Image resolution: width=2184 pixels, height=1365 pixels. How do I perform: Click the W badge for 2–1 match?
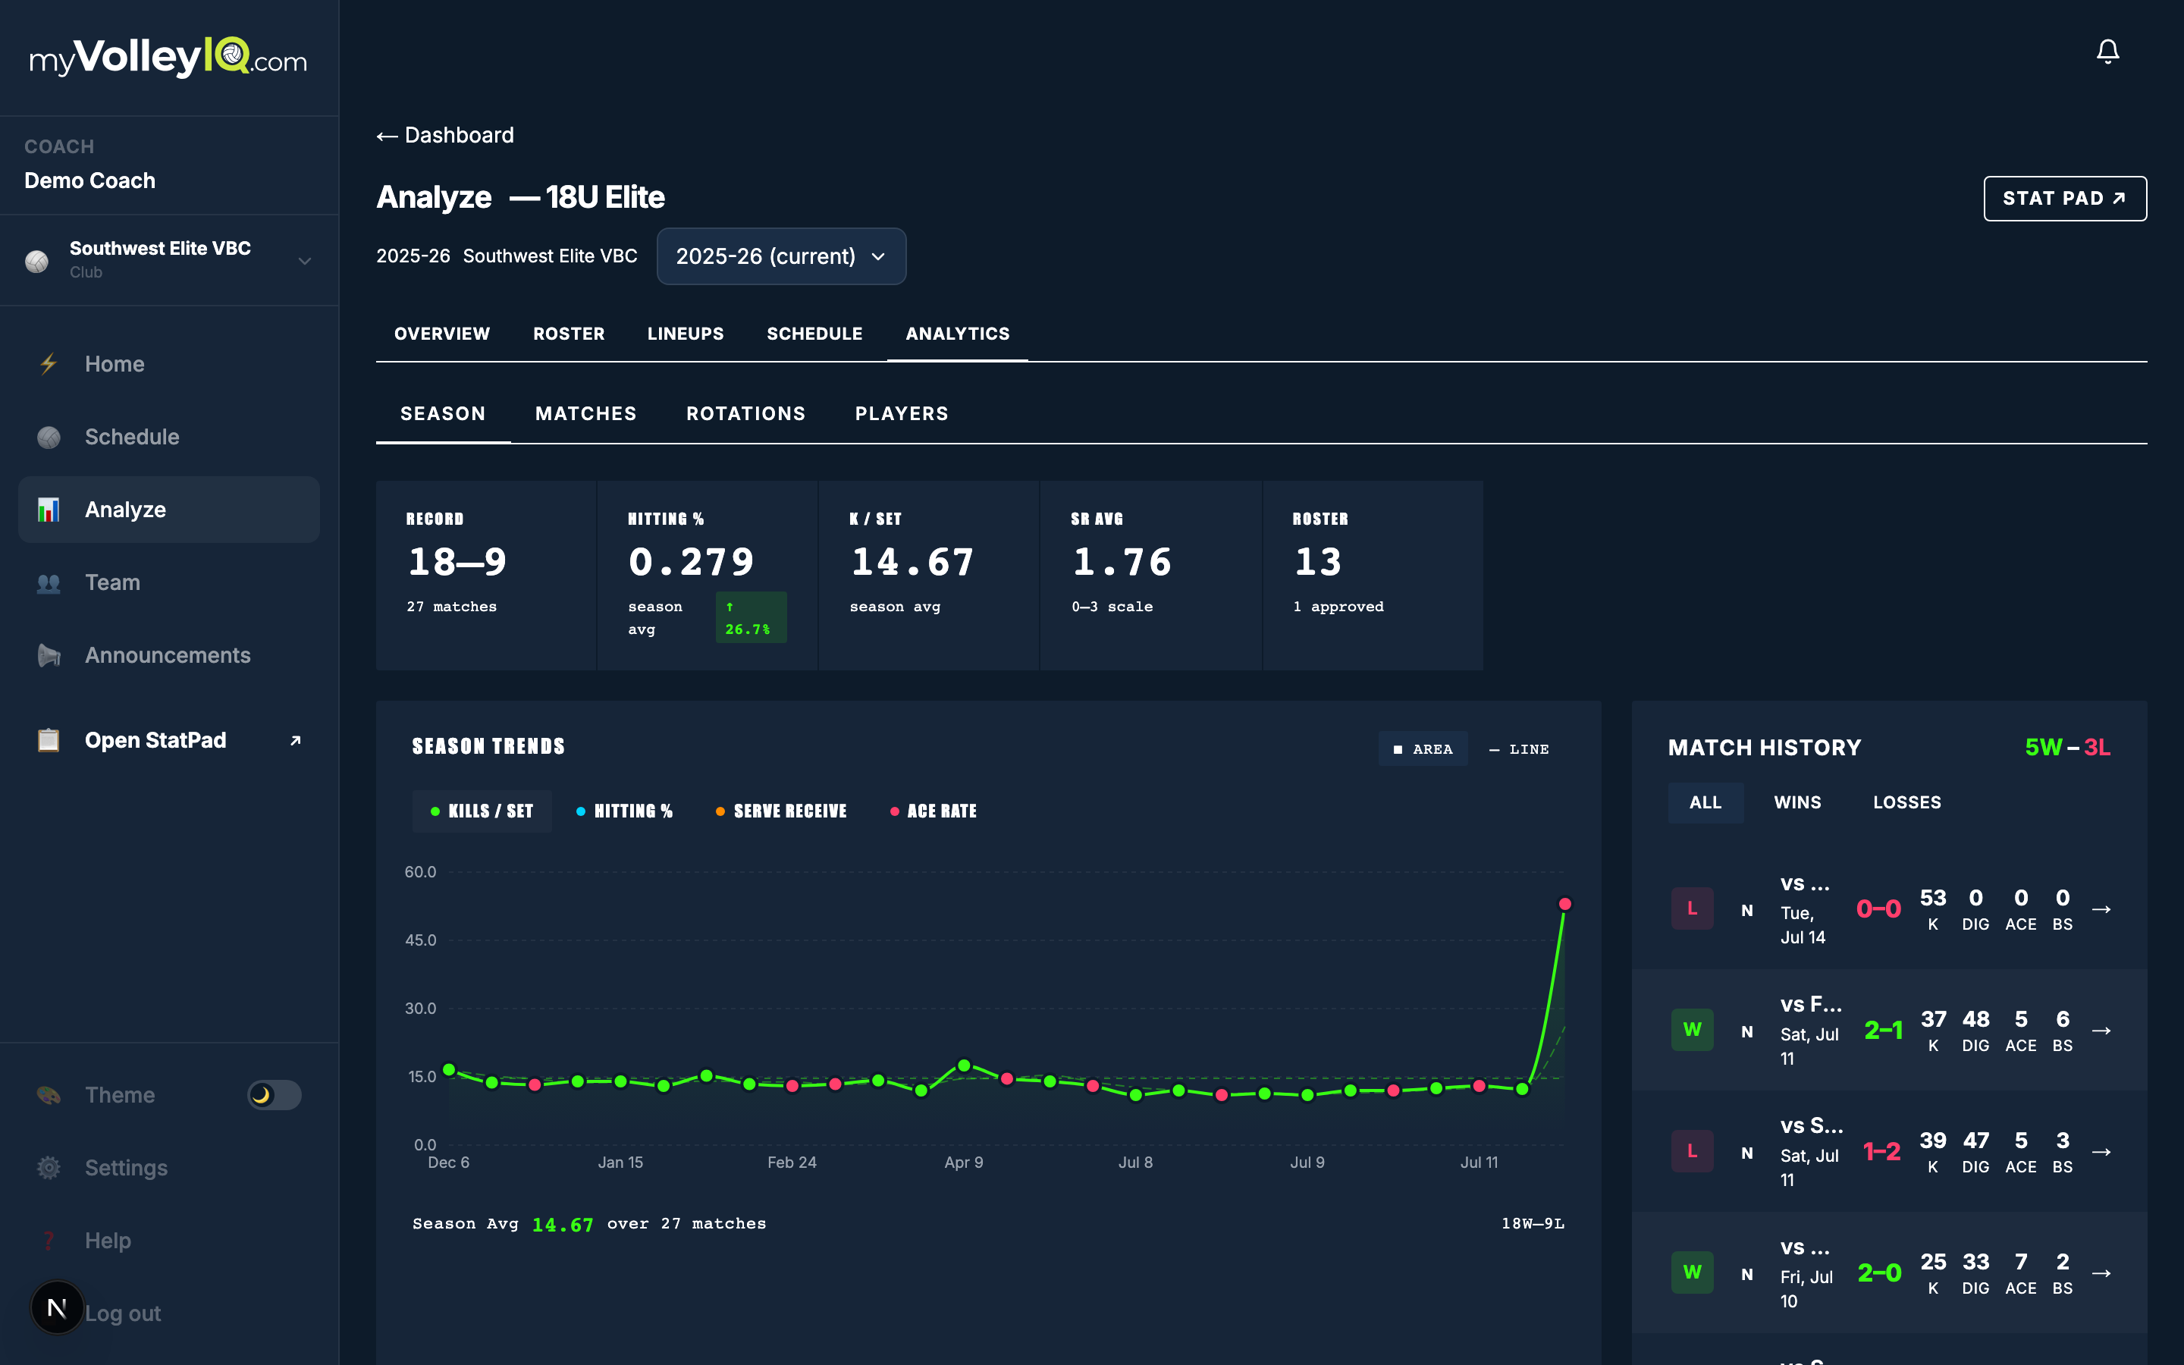[1692, 1030]
